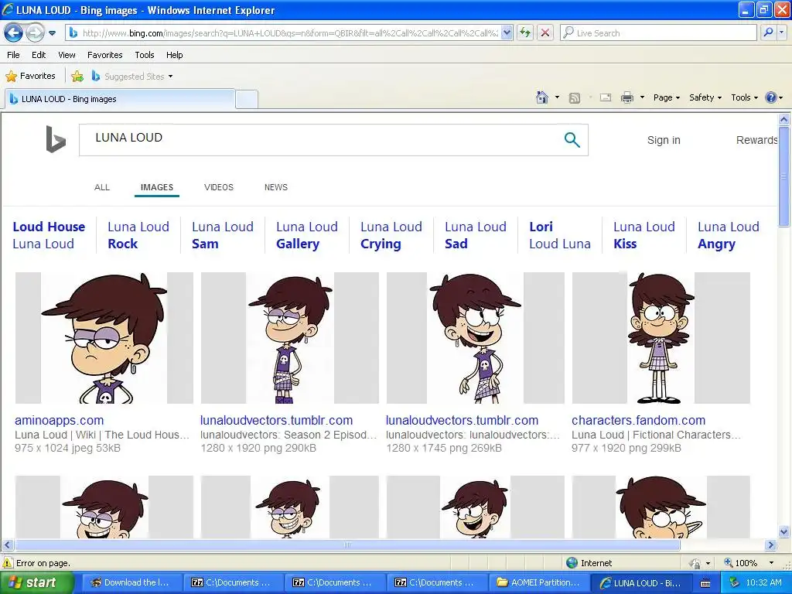Click the Error on page warning icon
Screen dimensions: 792x594
(8, 563)
